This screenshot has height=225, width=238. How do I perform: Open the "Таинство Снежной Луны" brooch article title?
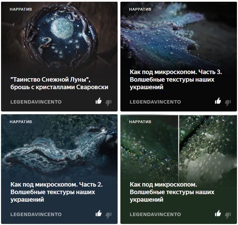[59, 83]
